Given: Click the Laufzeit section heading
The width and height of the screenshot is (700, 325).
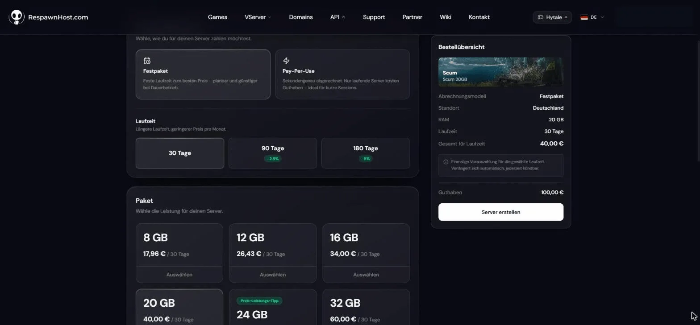Looking at the screenshot, I should pyautogui.click(x=146, y=121).
